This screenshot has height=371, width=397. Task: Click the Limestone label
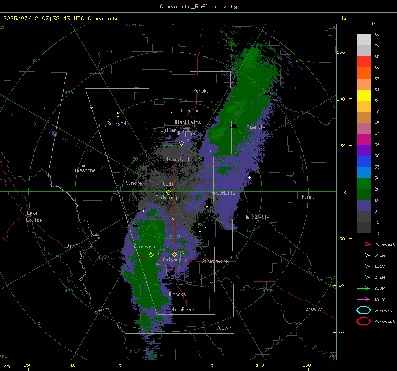pos(83,170)
